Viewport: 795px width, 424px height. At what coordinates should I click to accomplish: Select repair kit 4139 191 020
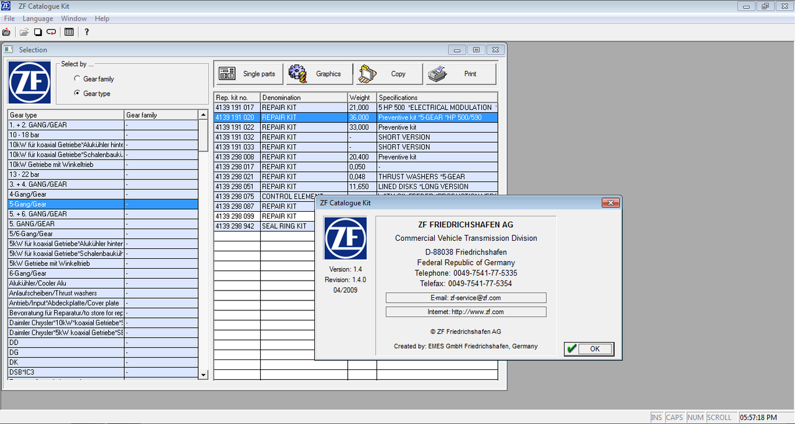pyautogui.click(x=356, y=117)
